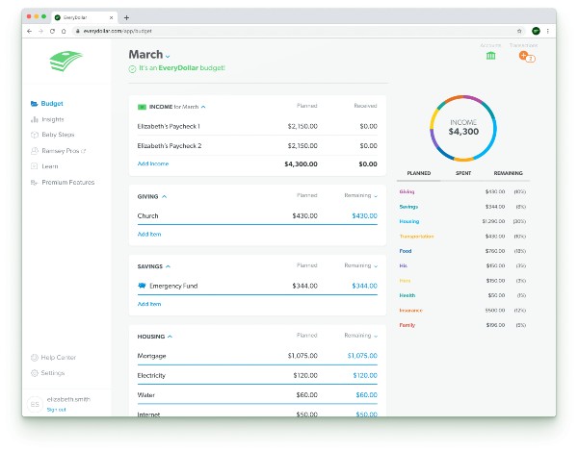
Task: Bookmark page with star icon
Action: (519, 32)
